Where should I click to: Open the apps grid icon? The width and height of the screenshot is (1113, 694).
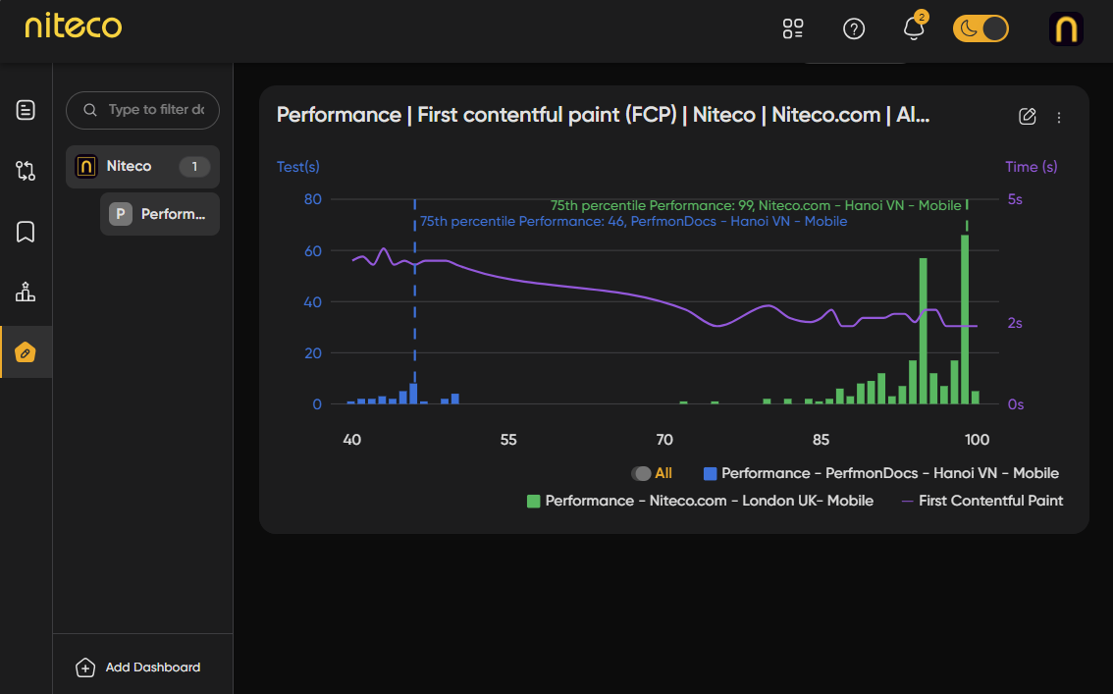tap(793, 28)
